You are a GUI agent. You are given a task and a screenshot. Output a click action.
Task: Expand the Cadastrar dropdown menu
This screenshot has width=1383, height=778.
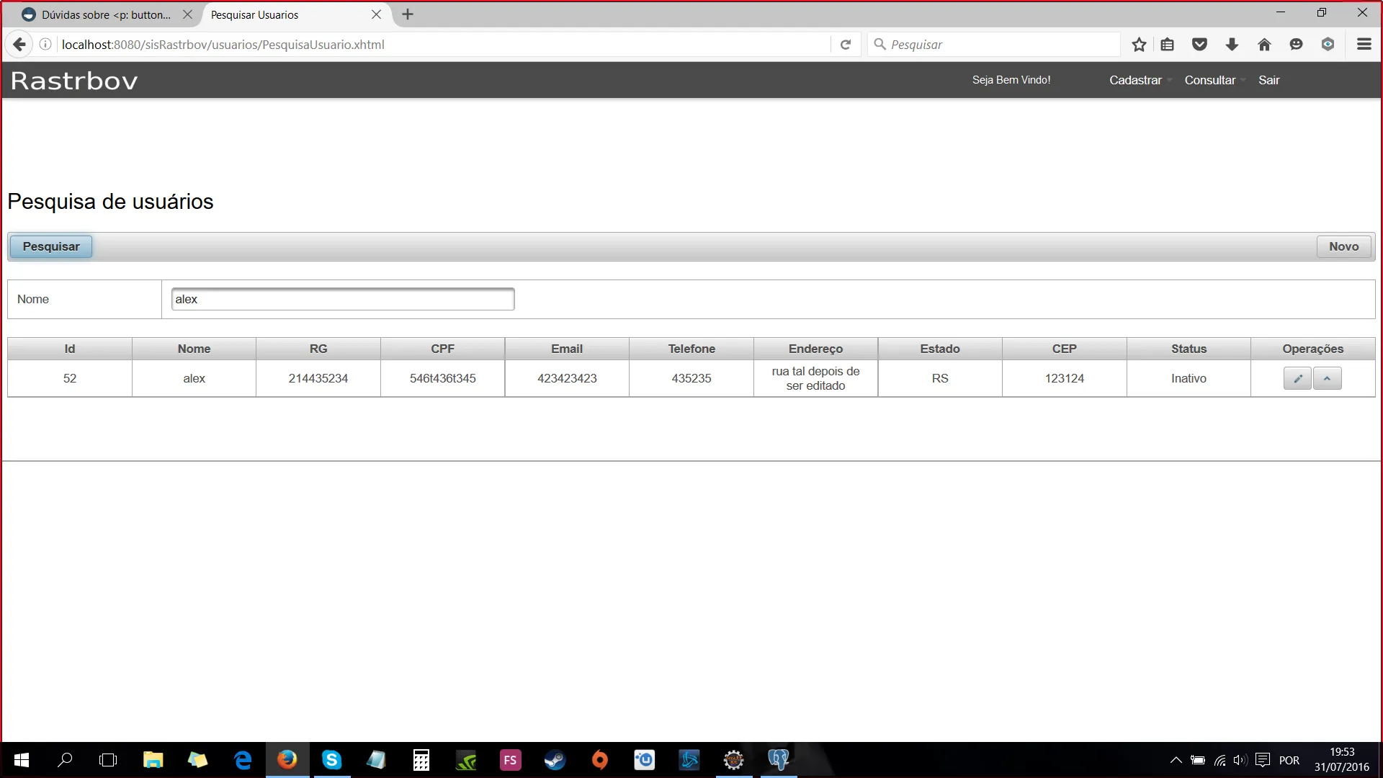(x=1136, y=80)
